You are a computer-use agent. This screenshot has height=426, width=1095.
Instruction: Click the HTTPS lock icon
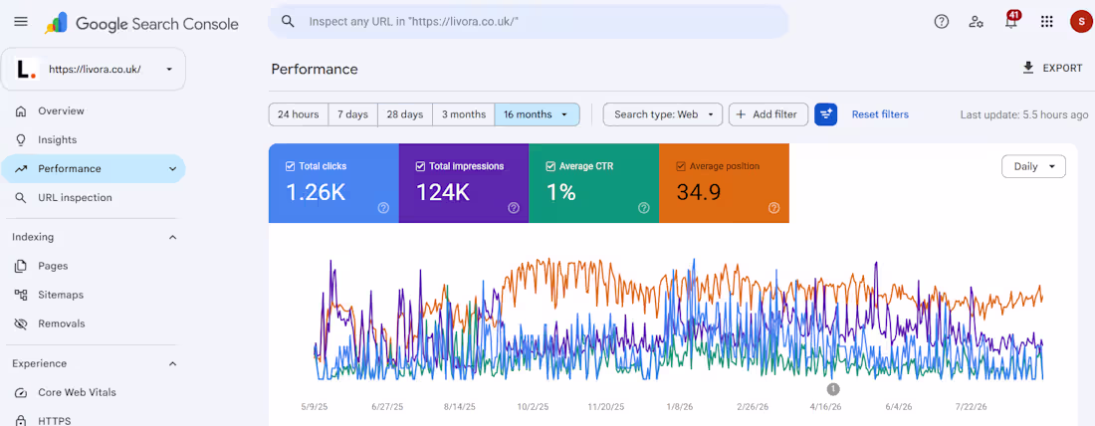21,420
